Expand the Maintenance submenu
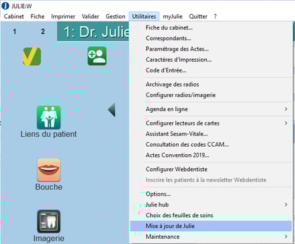Viewport: 295px width, 244px height. [x=211, y=237]
